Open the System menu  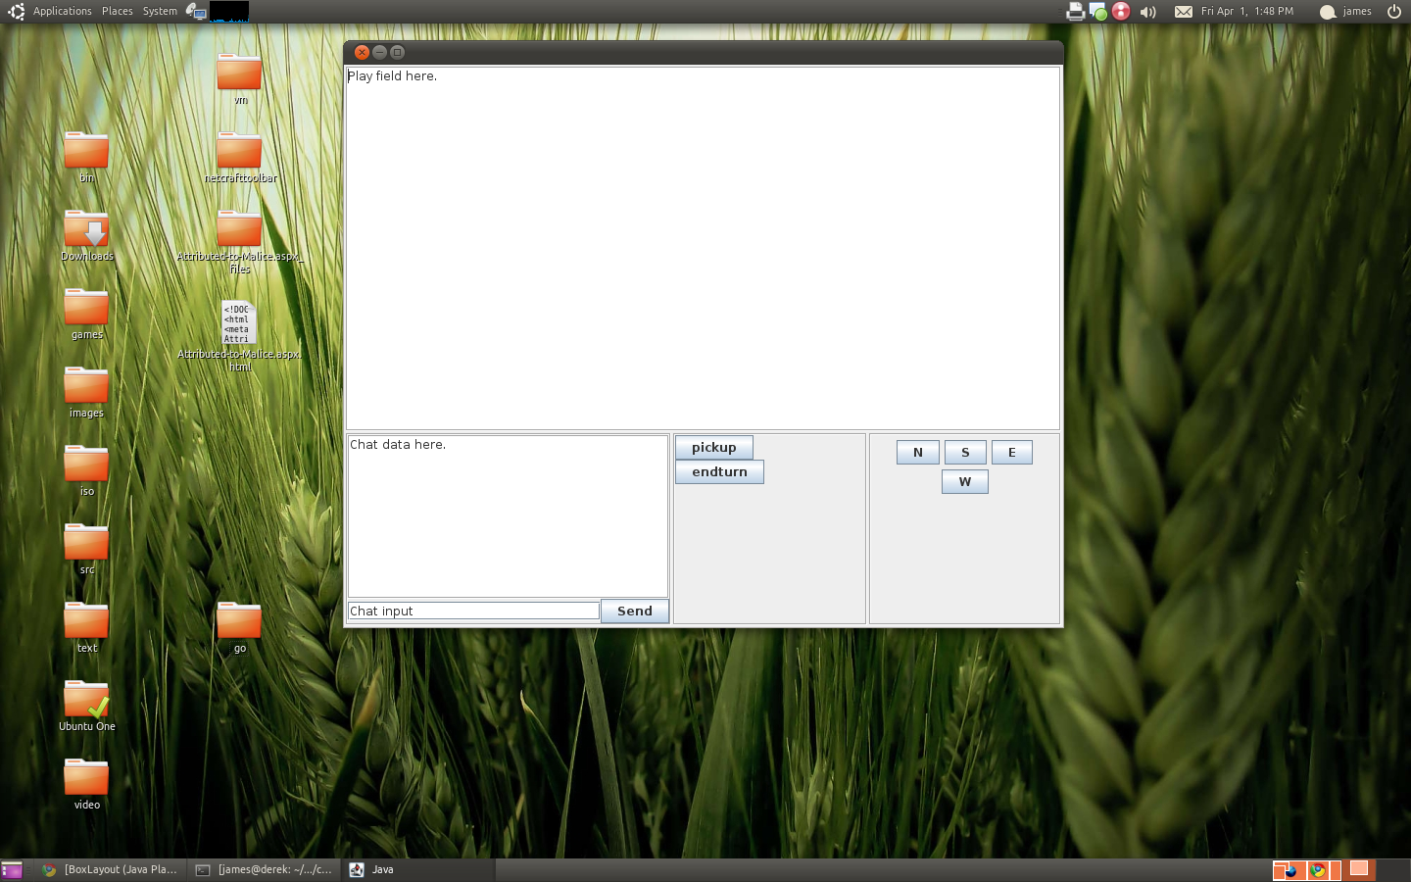(160, 11)
